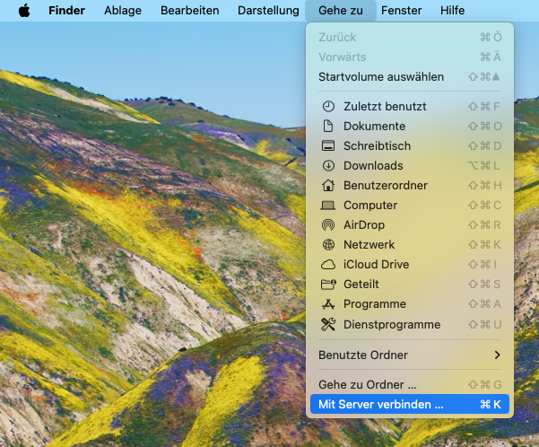Open the Ablage menu

pos(123,11)
